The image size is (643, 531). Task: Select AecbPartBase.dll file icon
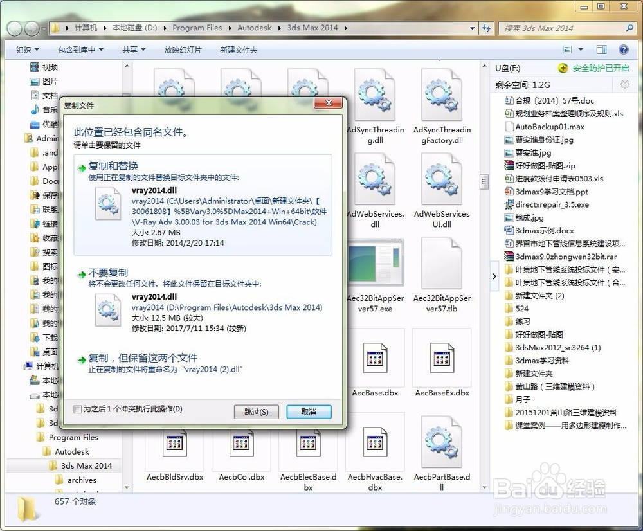point(442,442)
